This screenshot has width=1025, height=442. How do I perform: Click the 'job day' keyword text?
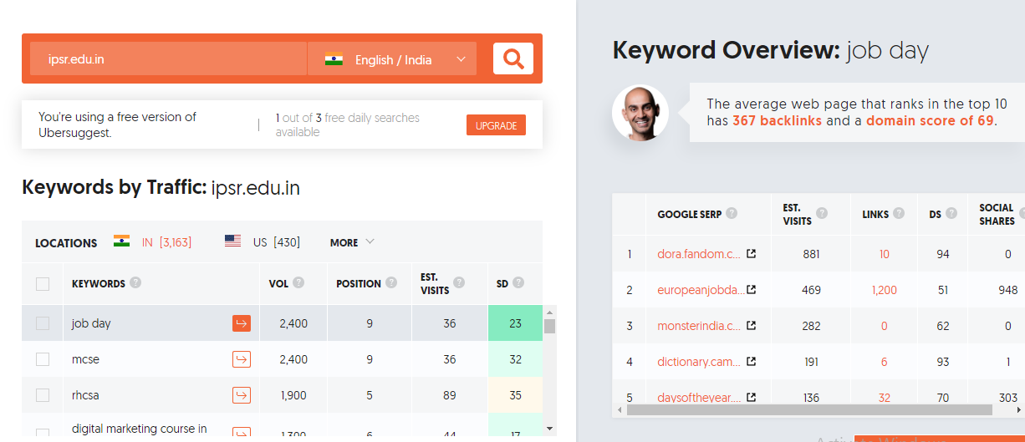pos(91,323)
